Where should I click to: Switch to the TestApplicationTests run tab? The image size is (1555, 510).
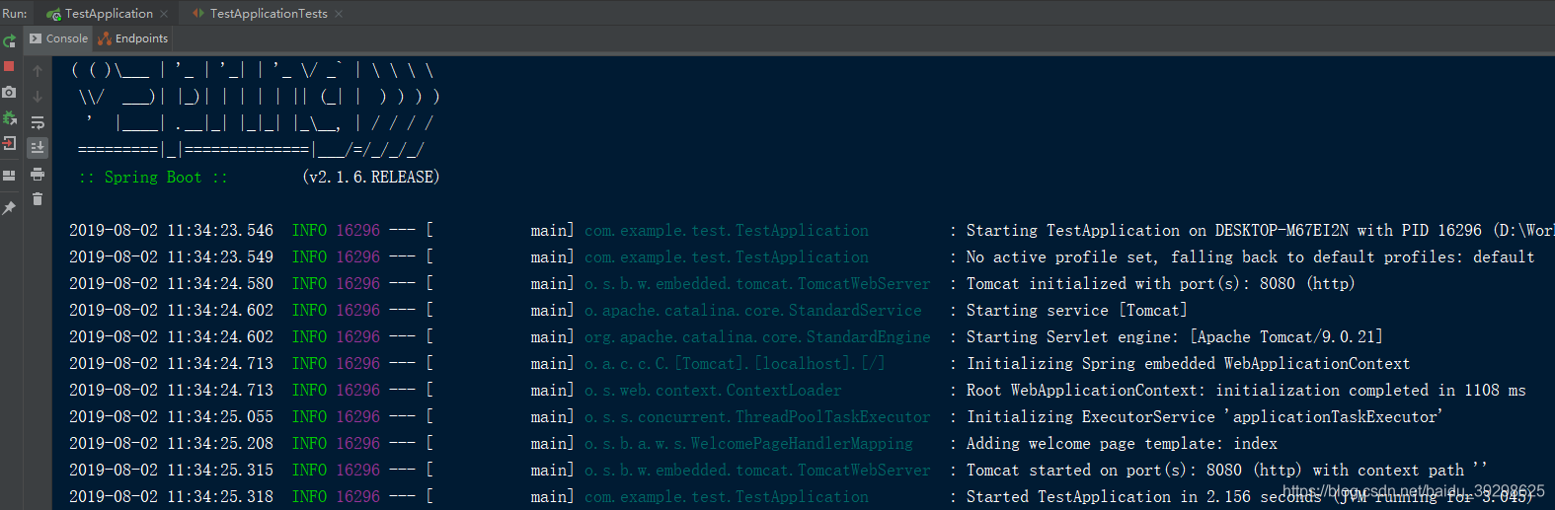tap(269, 13)
